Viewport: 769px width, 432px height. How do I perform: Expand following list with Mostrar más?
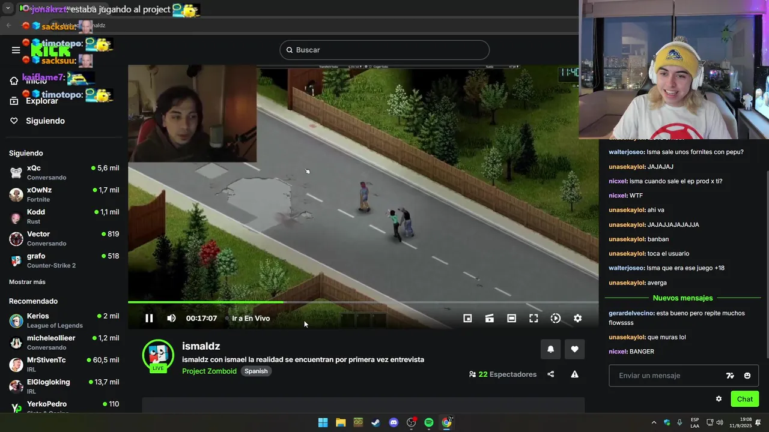[27, 282]
